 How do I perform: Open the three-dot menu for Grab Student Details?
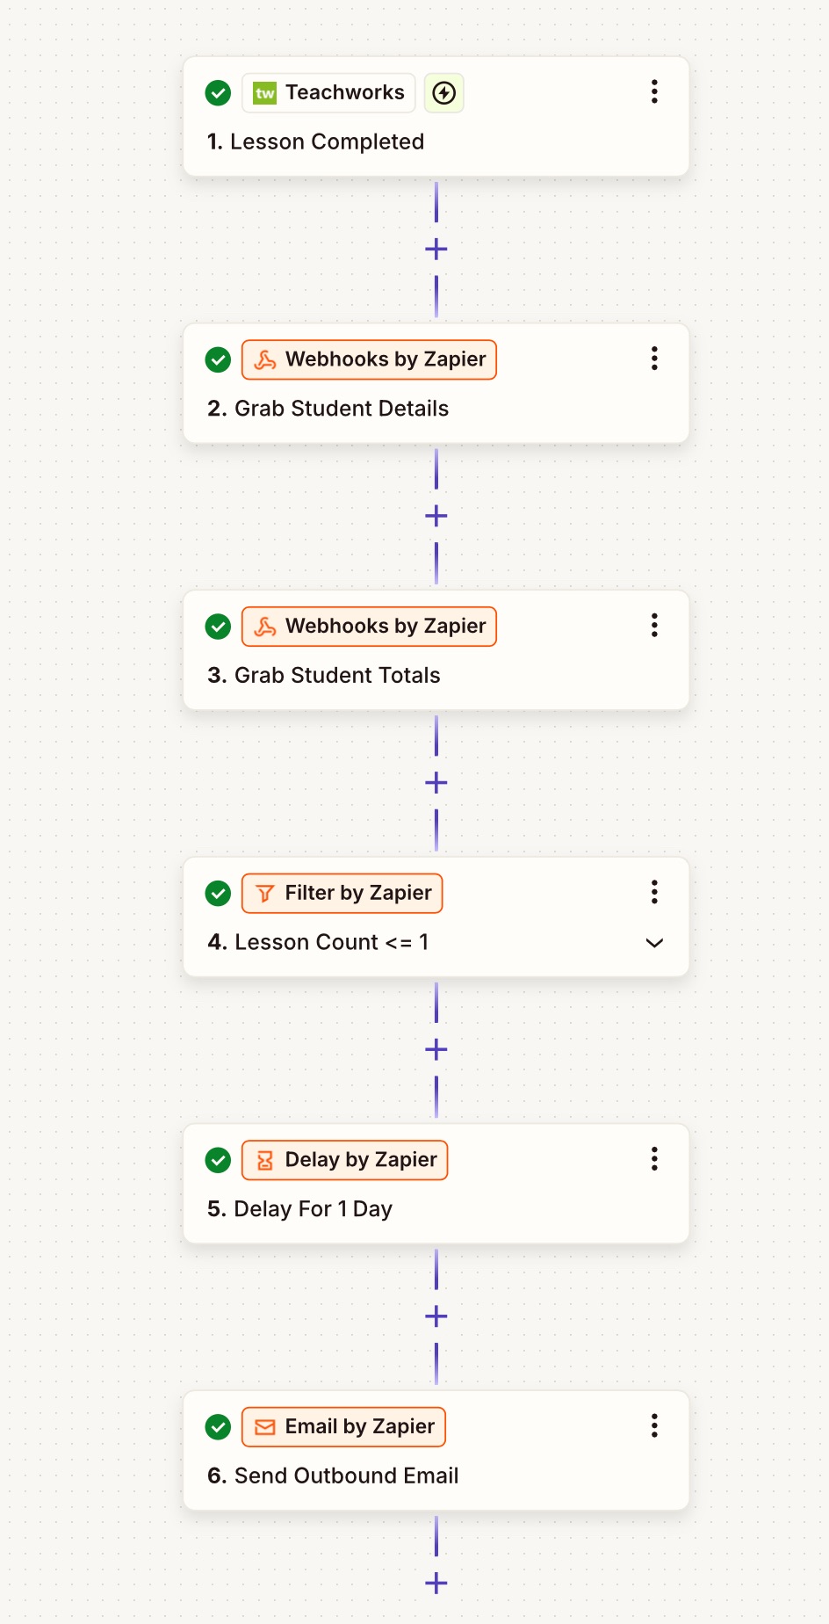654,359
